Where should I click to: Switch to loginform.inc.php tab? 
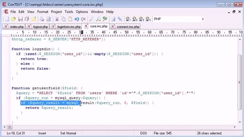tap(66, 27)
